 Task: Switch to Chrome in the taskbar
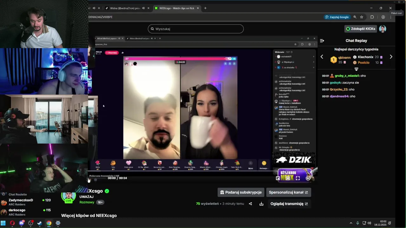pyautogui.click(x=49, y=223)
